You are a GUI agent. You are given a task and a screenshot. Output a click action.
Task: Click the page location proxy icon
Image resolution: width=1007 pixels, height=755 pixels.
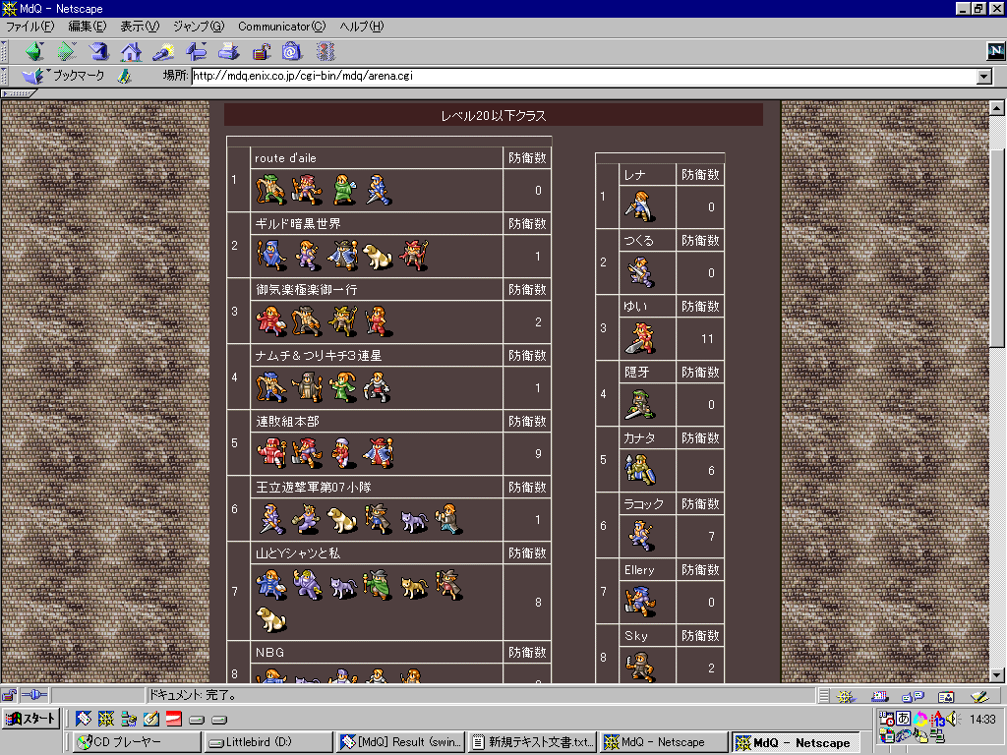pos(125,77)
